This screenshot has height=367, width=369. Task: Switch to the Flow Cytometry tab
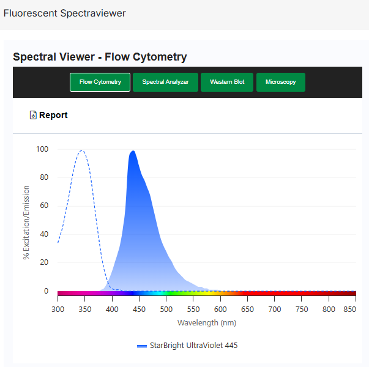point(100,82)
